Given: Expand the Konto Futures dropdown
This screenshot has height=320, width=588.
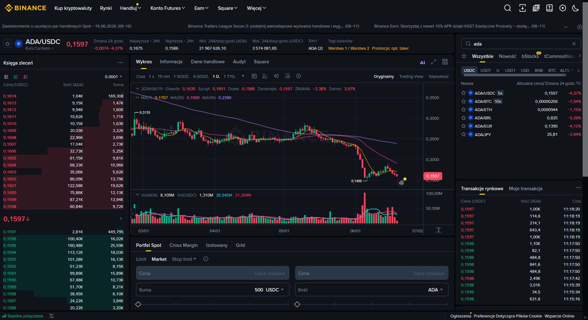Looking at the screenshot, I should tap(168, 8).
